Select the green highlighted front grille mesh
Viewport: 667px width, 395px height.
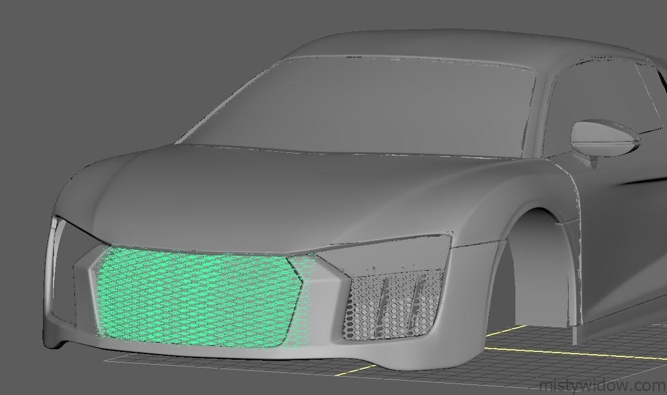click(200, 297)
